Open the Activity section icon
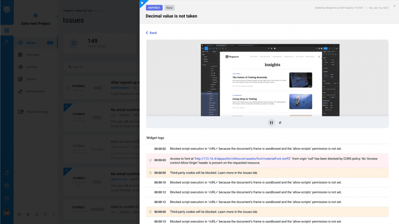This screenshot has width=399, height=224. pyautogui.click(x=20, y=67)
